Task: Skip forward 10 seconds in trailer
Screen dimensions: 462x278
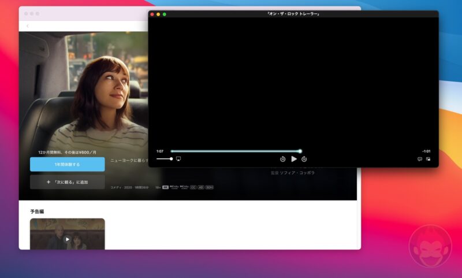Action: [x=304, y=159]
